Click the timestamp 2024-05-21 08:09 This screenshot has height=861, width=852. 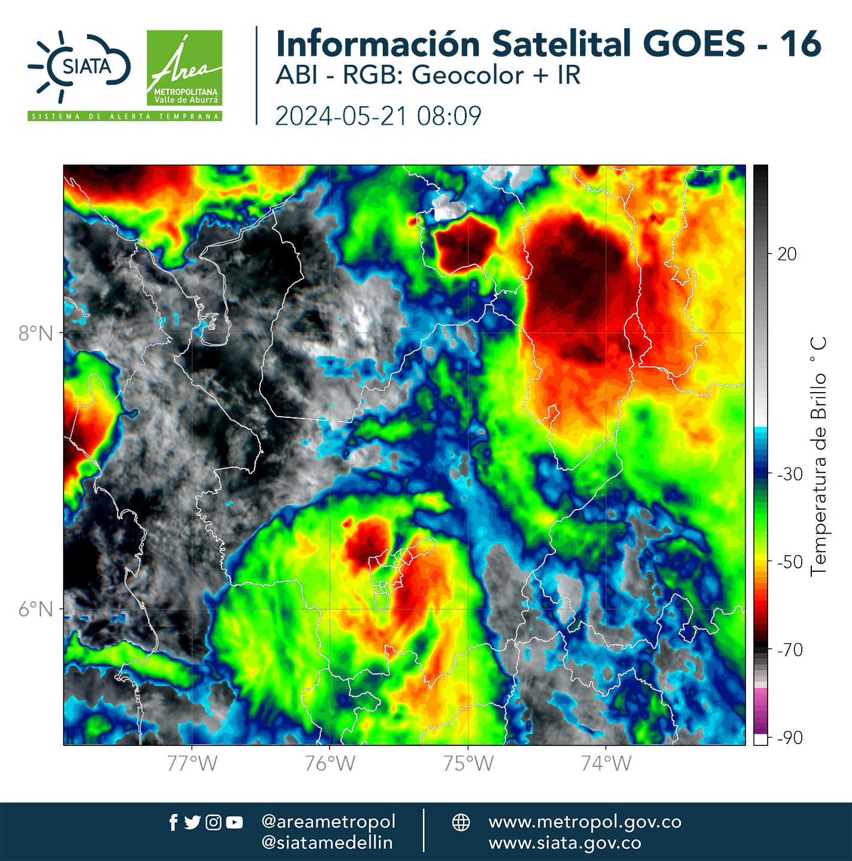[378, 116]
